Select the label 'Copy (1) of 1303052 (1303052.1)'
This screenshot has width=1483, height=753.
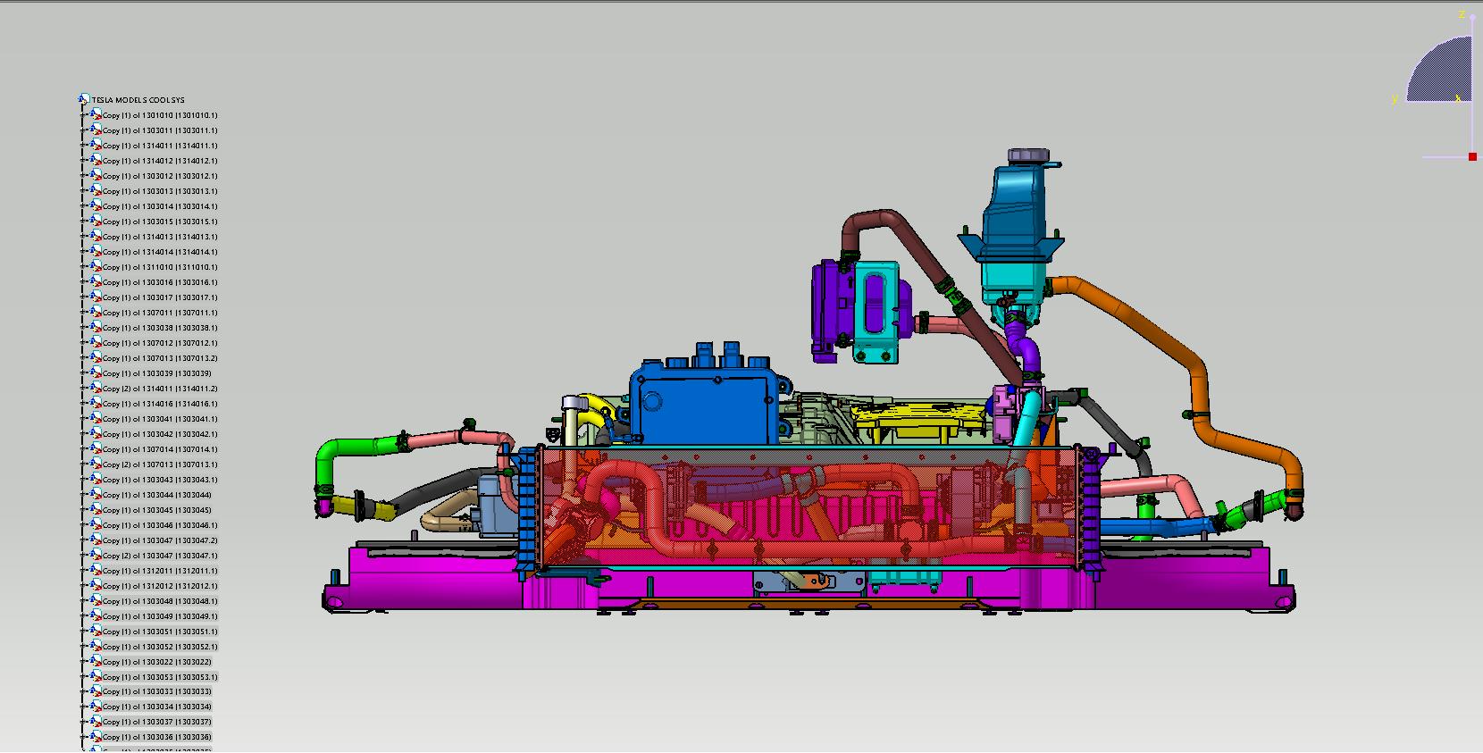pos(160,647)
